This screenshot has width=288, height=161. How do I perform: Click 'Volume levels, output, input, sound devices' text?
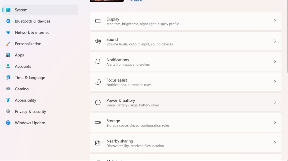(139, 44)
